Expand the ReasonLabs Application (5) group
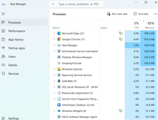 click(x=54, y=93)
